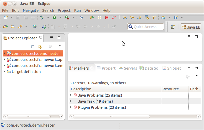Open the Window menu

coord(92,11)
